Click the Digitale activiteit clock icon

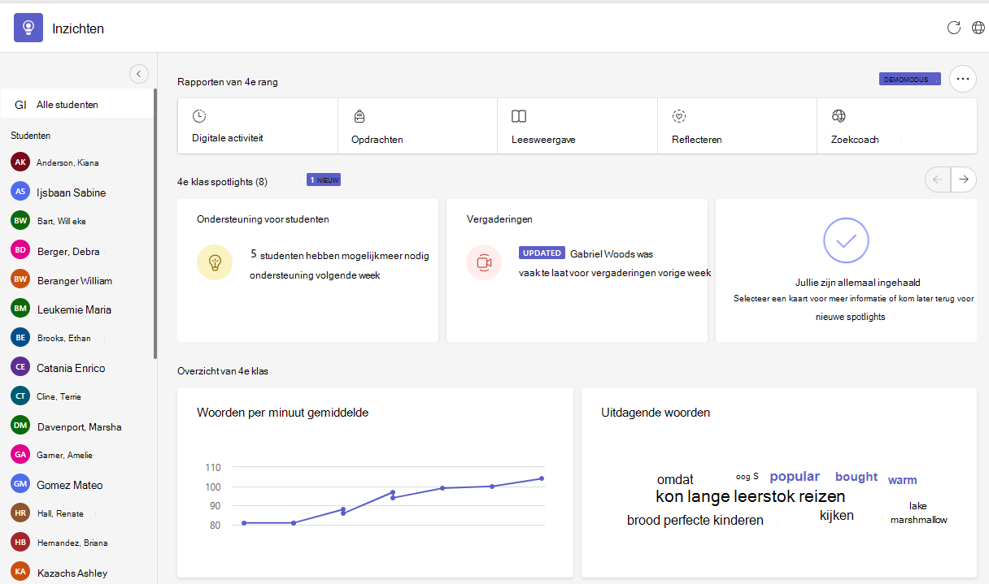click(199, 116)
